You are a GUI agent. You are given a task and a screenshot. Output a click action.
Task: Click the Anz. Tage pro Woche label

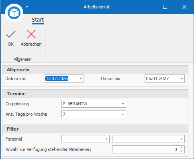click(27, 114)
